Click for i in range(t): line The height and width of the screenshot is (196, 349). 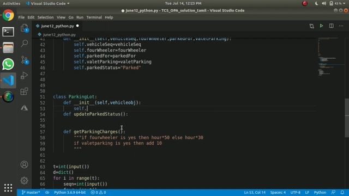pos(76,178)
